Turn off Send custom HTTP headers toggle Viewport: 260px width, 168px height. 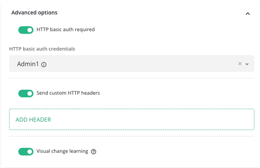[x=26, y=94]
